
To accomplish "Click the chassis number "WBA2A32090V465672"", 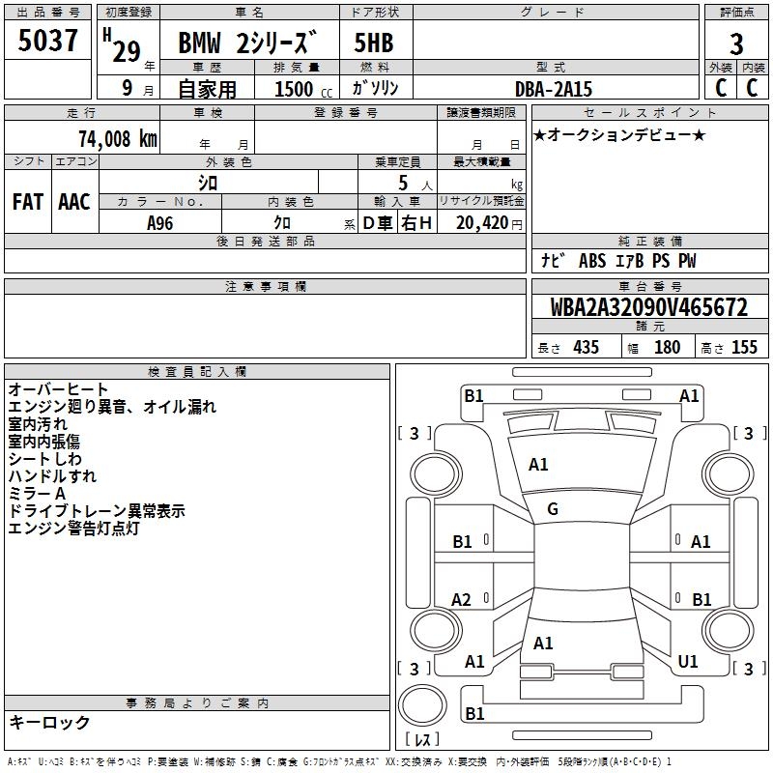I will coord(648,307).
